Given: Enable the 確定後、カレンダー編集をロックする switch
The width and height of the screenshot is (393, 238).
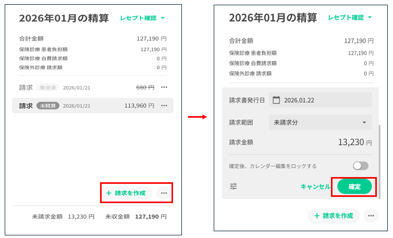Looking at the screenshot, I should pyautogui.click(x=360, y=166).
